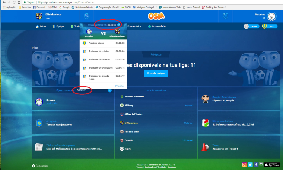Go to Início menu
Viewport: 283px width, 170px height.
41,26
